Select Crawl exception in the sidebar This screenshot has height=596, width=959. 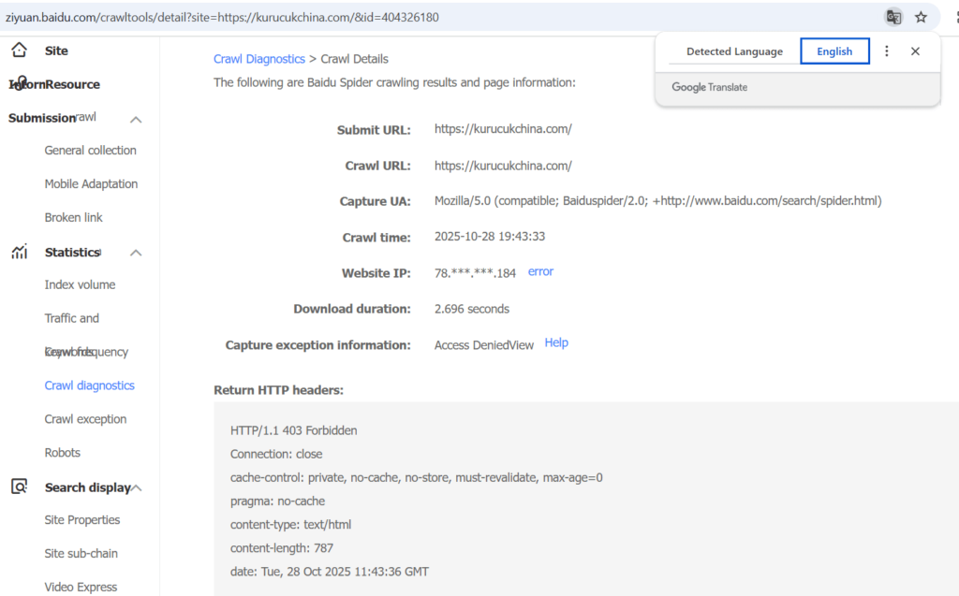point(85,418)
